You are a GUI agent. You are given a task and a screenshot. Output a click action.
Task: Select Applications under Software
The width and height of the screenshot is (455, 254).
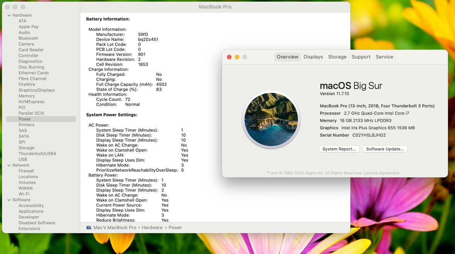click(x=31, y=212)
